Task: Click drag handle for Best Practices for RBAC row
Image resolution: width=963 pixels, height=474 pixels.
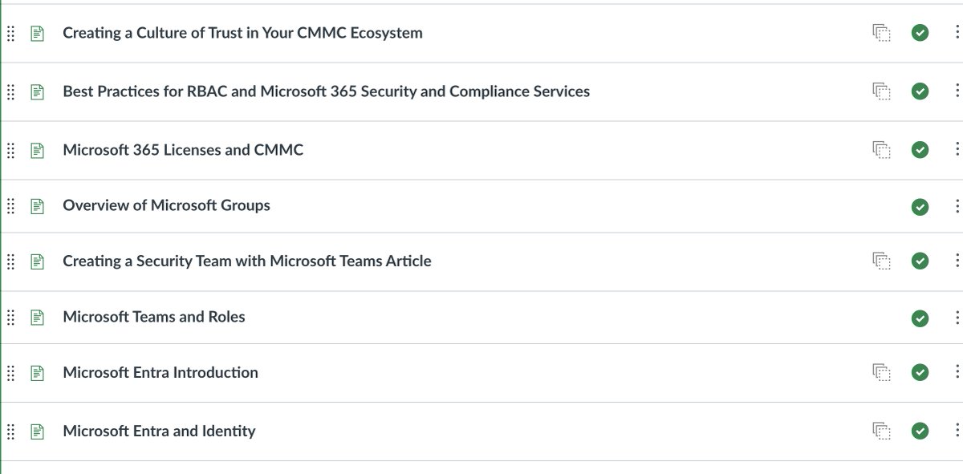Action: pyautogui.click(x=10, y=92)
